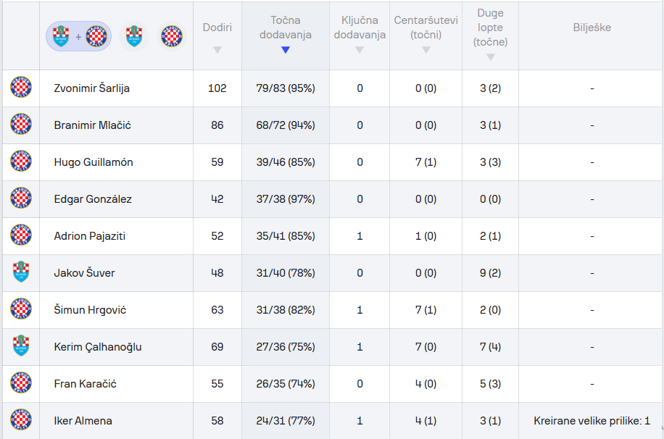Image resolution: width=664 pixels, height=439 pixels.
Task: Click Hajduk crest beside Zvonimir Šarlija
Action: (21, 88)
